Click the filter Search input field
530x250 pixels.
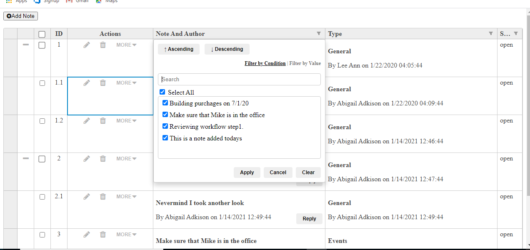(x=239, y=80)
